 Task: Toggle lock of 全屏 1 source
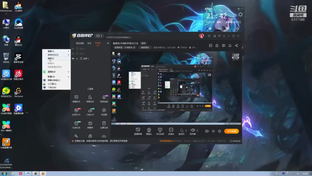77,59
